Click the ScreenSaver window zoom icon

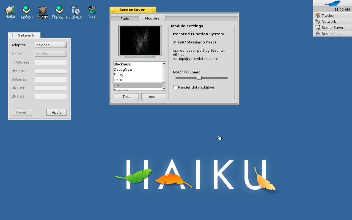point(153,10)
